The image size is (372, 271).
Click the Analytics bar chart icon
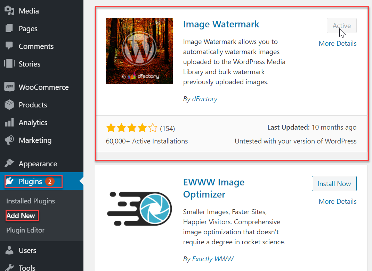coord(9,122)
